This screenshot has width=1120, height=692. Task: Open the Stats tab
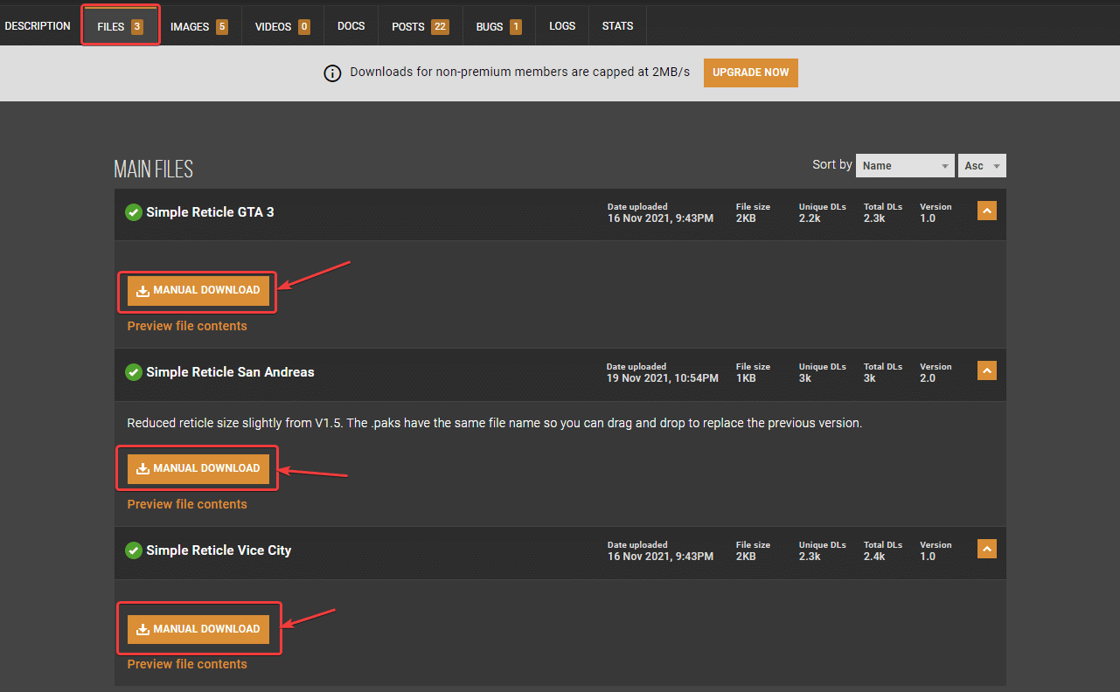pos(617,26)
